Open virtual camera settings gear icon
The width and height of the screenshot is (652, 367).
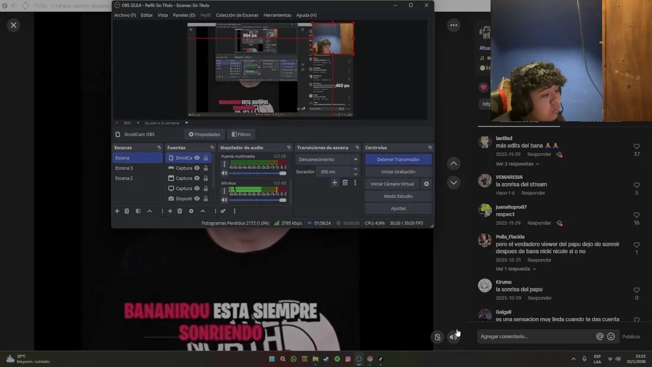[426, 184]
